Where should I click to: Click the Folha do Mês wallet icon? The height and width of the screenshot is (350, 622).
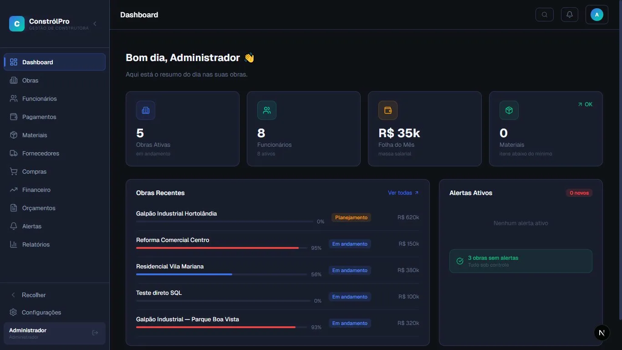(388, 110)
